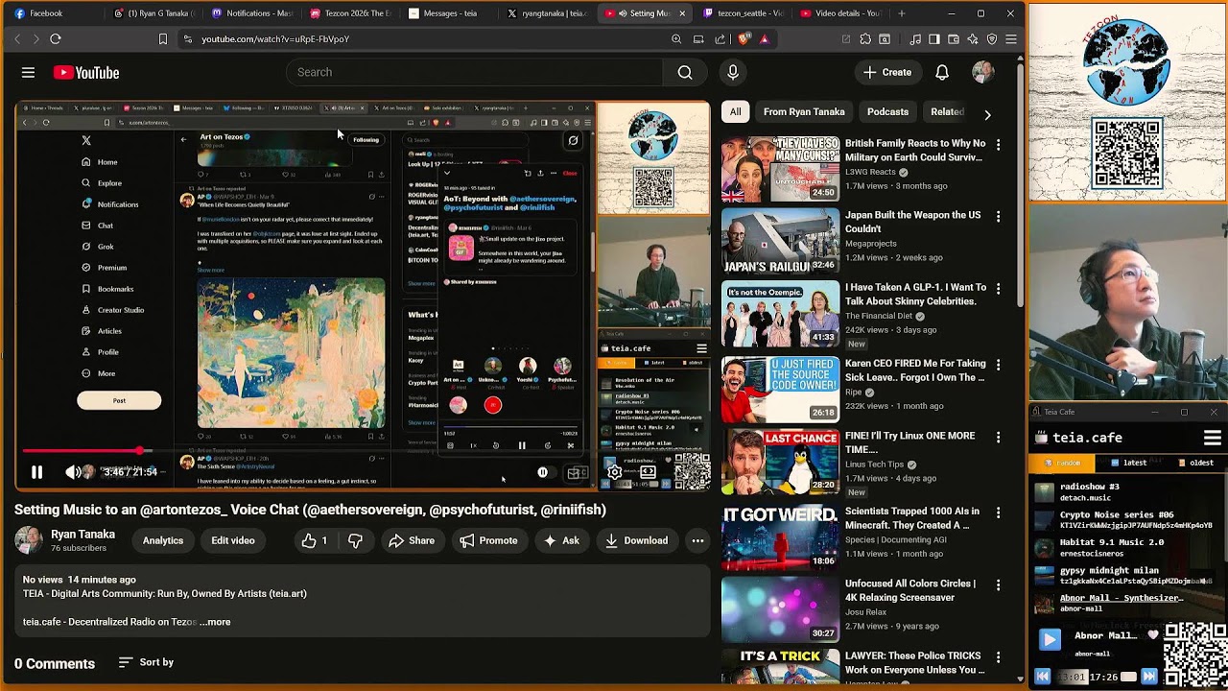This screenshot has height=691, width=1228.
Task: Click the search magnifier button
Action: (685, 72)
